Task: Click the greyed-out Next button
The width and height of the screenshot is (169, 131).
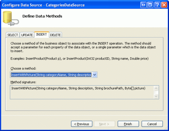Action: [x=104, y=124]
